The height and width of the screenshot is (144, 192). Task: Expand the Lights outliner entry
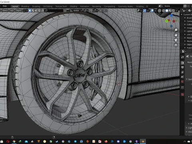pos(185,31)
